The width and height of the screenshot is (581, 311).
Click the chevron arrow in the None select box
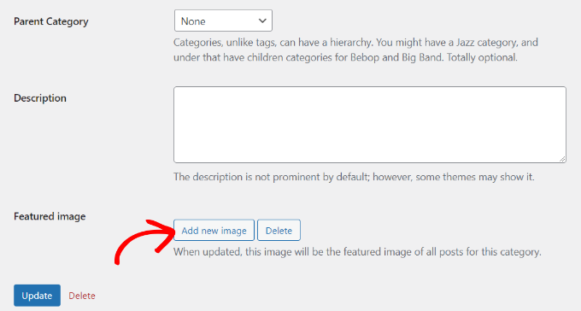pyautogui.click(x=262, y=21)
